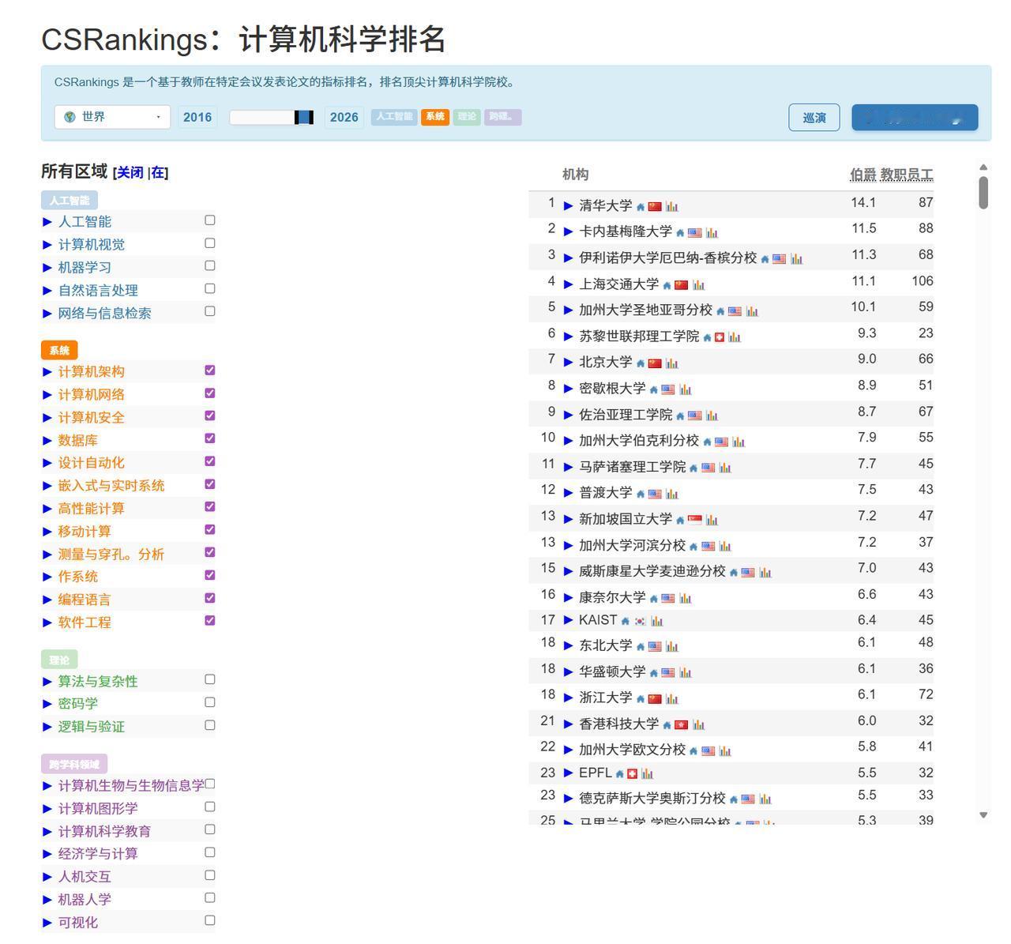
Task: Show the bar chart icon for 清华大学
Action: [x=672, y=206]
